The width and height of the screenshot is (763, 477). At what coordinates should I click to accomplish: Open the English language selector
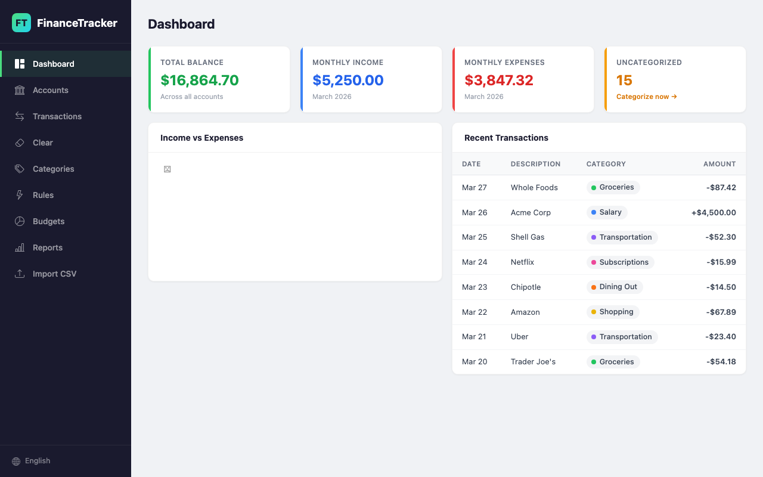pyautogui.click(x=38, y=460)
